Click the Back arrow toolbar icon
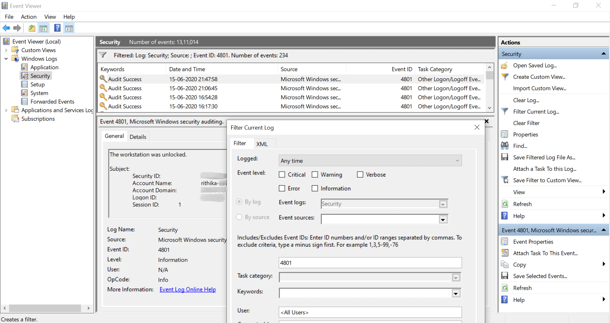610x323 pixels. tap(6, 28)
